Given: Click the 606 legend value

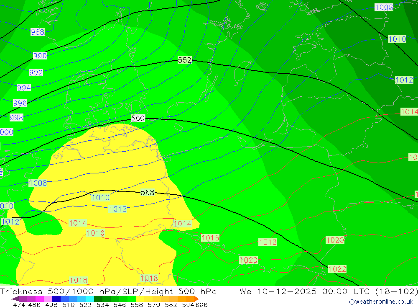Looking at the screenshot, I should 201,304.
